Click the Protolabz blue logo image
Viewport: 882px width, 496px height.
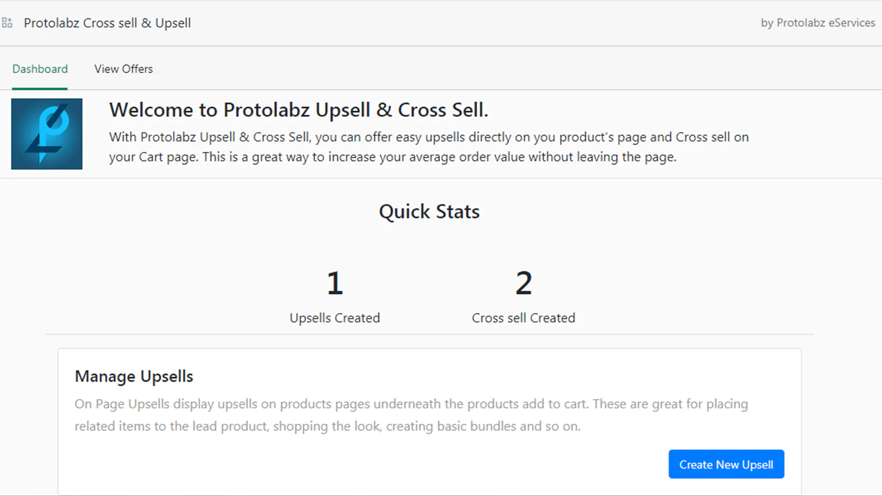[x=47, y=134]
